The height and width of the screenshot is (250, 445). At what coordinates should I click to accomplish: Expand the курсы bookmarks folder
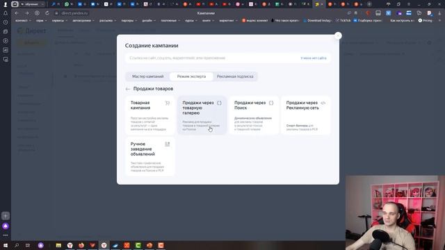click(x=191, y=20)
